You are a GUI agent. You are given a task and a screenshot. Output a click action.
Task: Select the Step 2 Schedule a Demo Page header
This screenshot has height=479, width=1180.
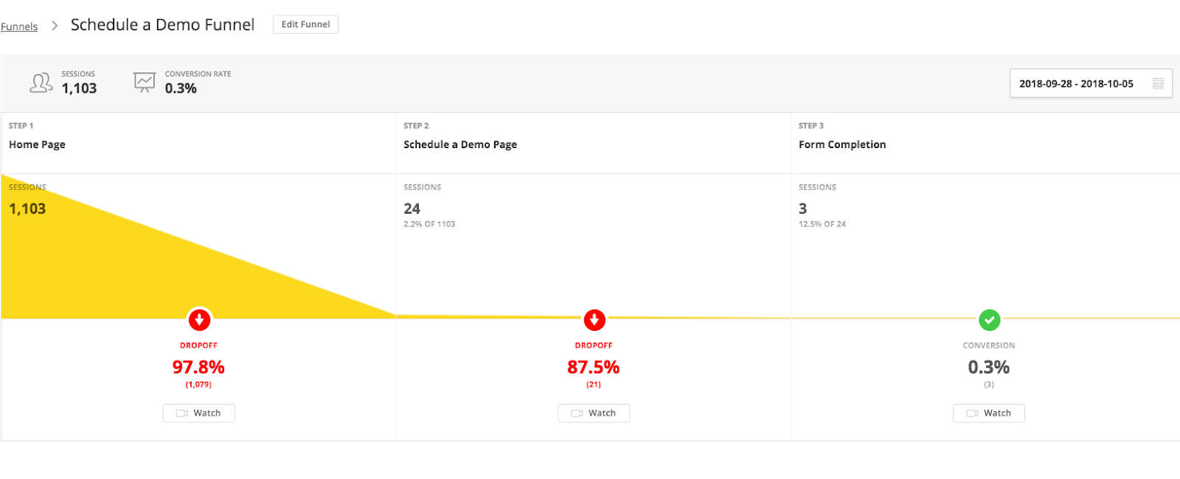(459, 144)
